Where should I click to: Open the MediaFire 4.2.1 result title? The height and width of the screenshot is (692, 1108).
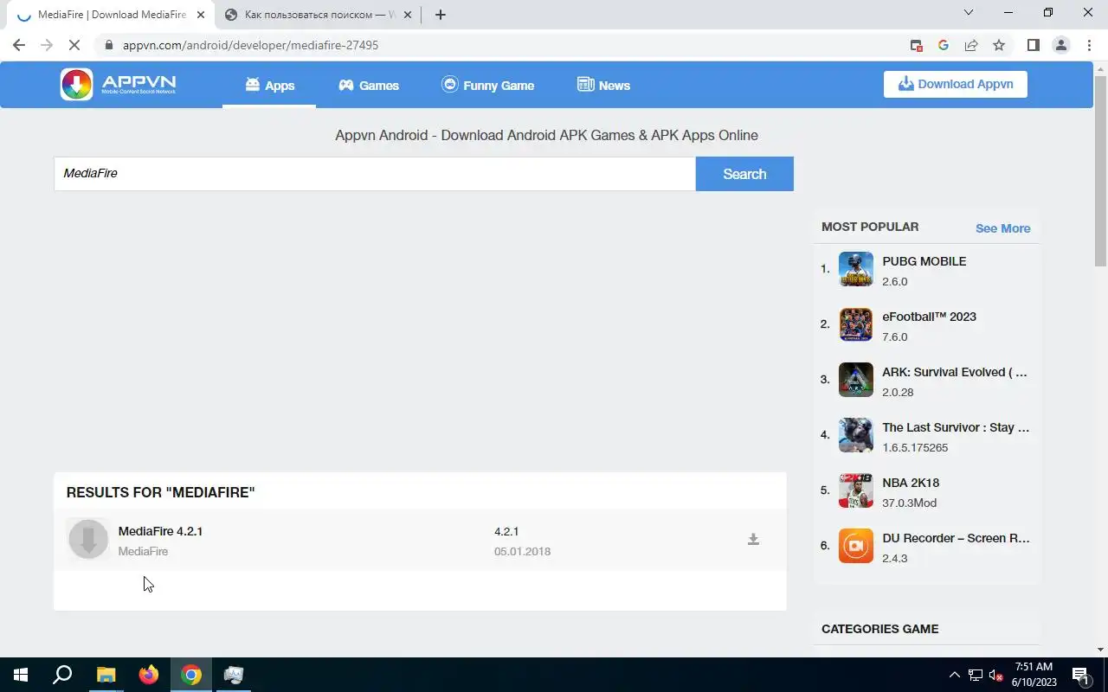coord(160,531)
